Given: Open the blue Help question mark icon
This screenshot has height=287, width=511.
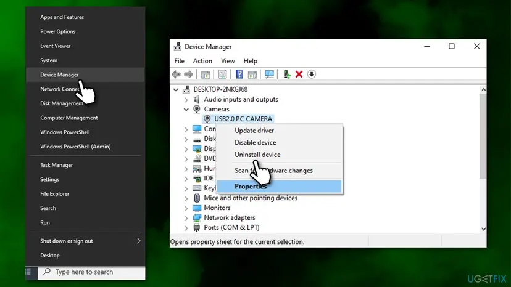Looking at the screenshot, I should [239, 74].
